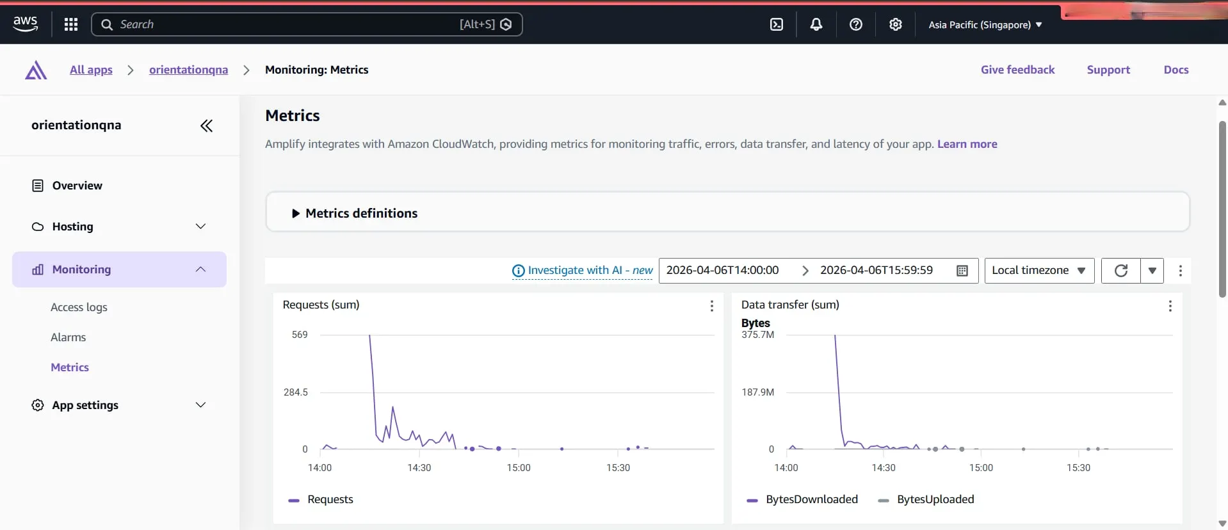1228x530 pixels.
Task: Open the Local timezone dropdown
Action: pyautogui.click(x=1039, y=271)
